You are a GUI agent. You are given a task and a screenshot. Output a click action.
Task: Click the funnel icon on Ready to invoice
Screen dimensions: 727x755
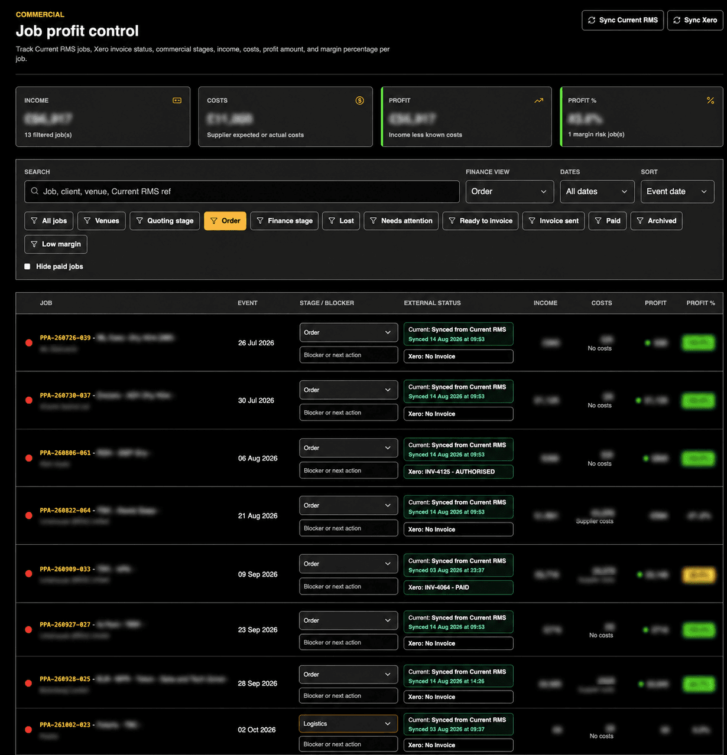tap(452, 221)
